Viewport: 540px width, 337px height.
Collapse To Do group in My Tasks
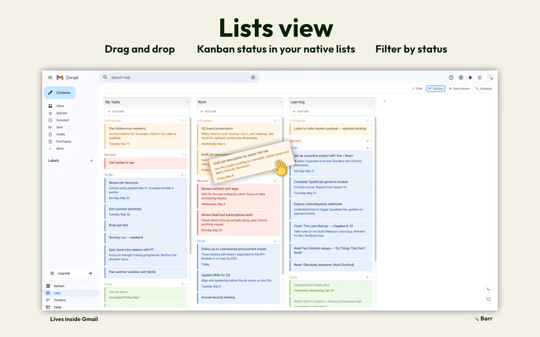186,175
